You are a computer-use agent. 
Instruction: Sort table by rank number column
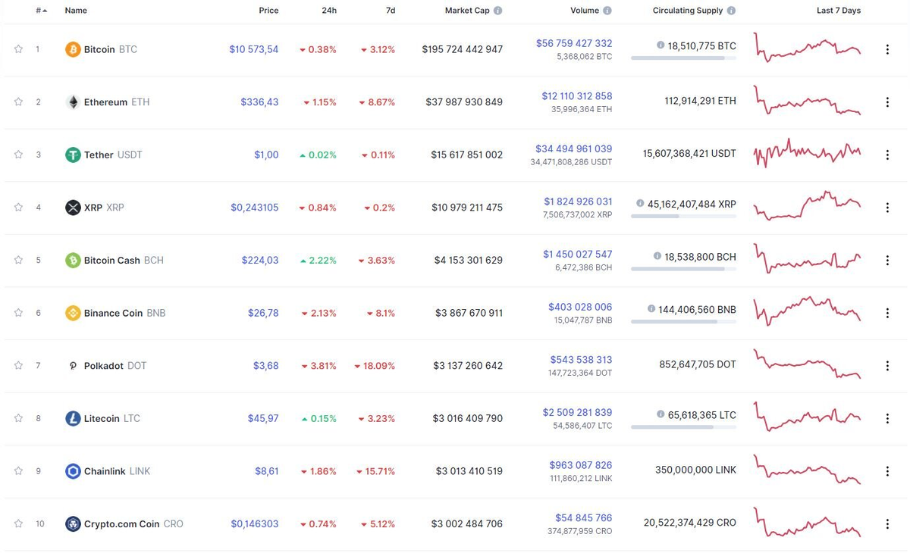pyautogui.click(x=41, y=11)
